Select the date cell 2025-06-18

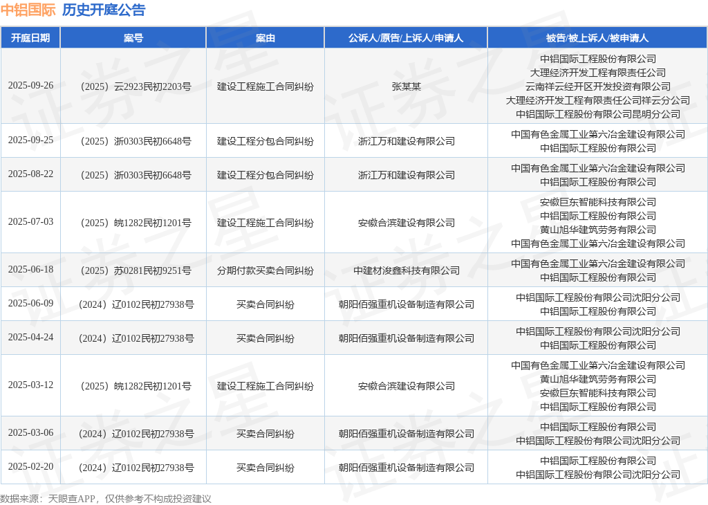coord(30,270)
